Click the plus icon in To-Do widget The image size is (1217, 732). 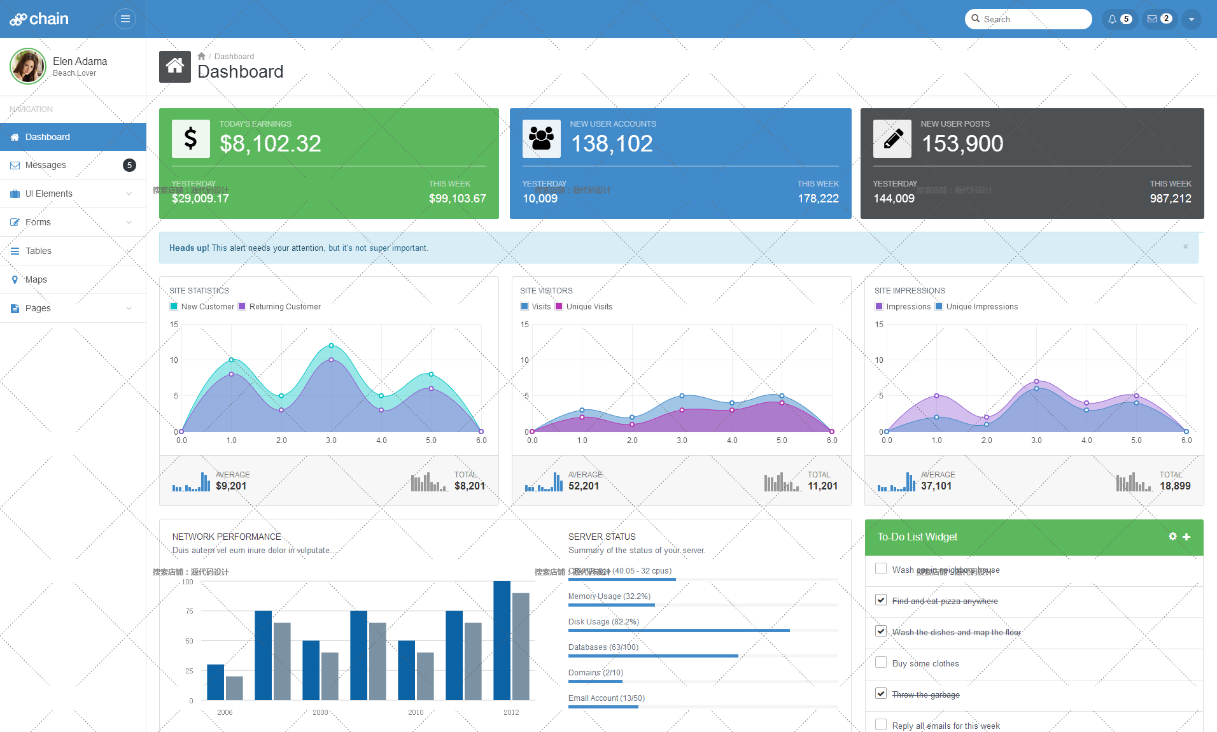coord(1186,537)
